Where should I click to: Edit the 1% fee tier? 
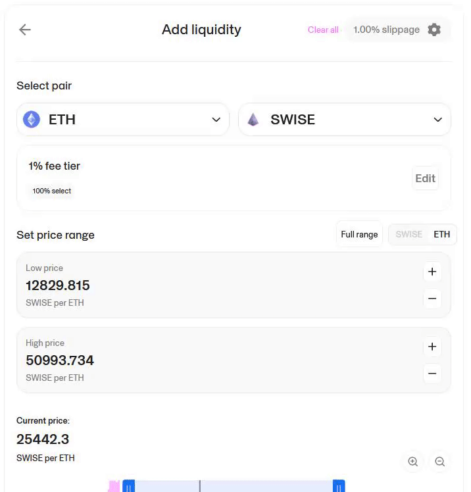[x=425, y=178]
